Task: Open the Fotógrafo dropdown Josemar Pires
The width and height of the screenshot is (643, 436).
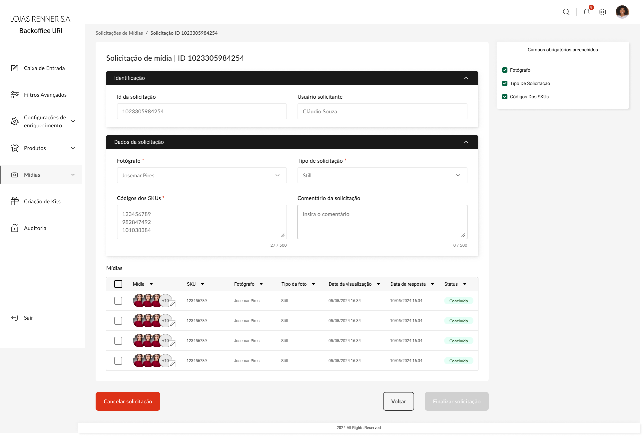Action: [x=202, y=175]
